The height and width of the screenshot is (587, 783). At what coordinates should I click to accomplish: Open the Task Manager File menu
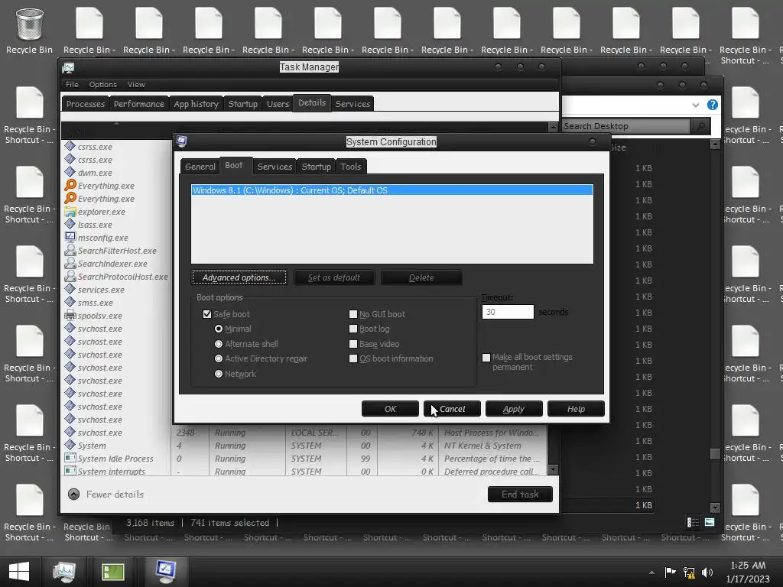(x=72, y=84)
